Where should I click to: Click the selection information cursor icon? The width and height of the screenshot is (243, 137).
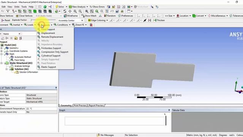(x=152, y=7)
